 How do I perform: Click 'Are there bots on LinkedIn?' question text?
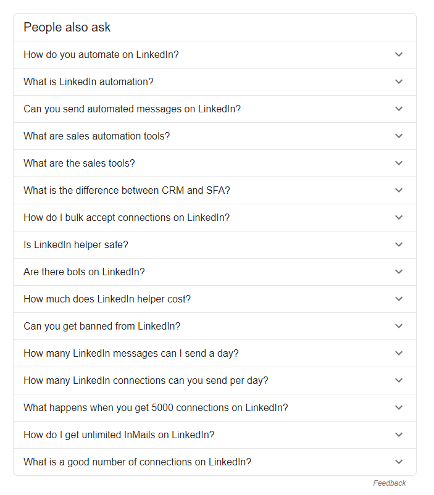[84, 272]
